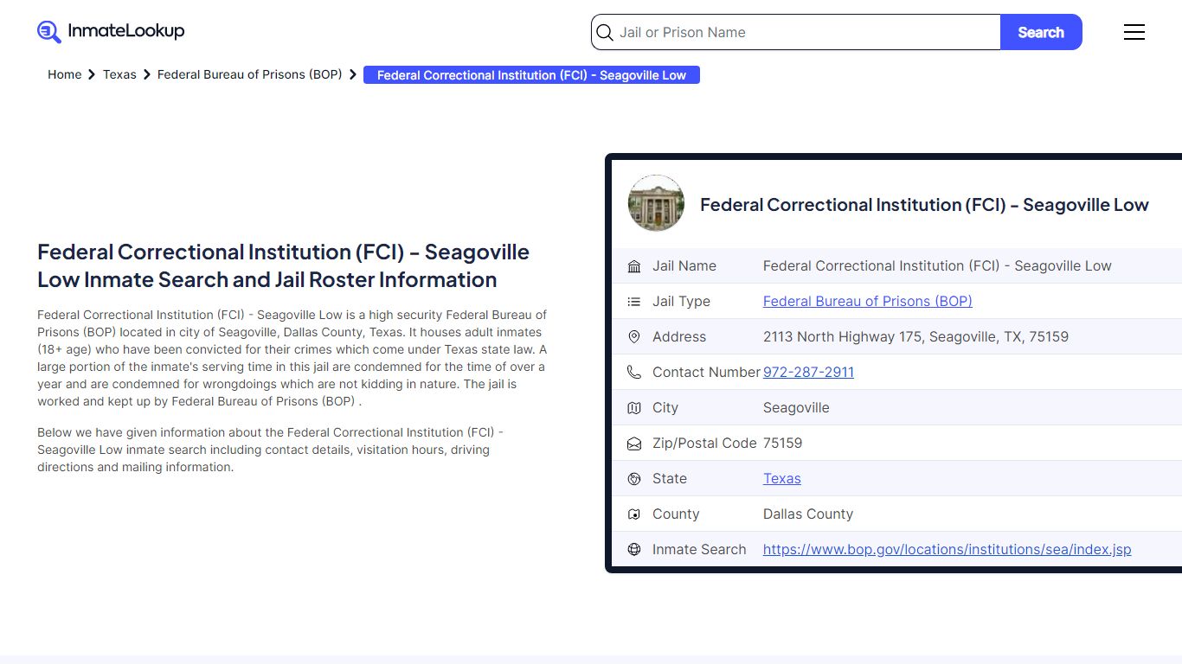Viewport: 1182px width, 664px height.
Task: Click the Jail Name value in the table
Action: click(x=937, y=265)
